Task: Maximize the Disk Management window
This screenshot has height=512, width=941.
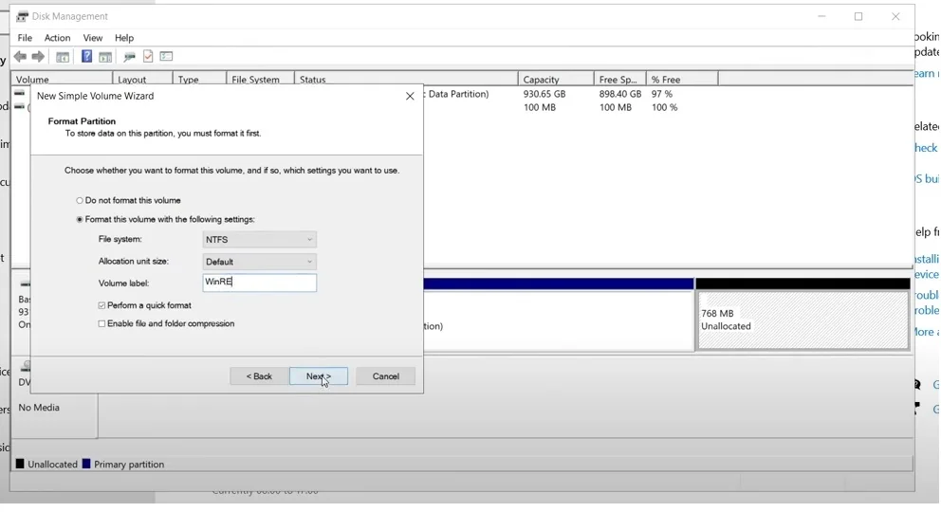Action: click(858, 16)
